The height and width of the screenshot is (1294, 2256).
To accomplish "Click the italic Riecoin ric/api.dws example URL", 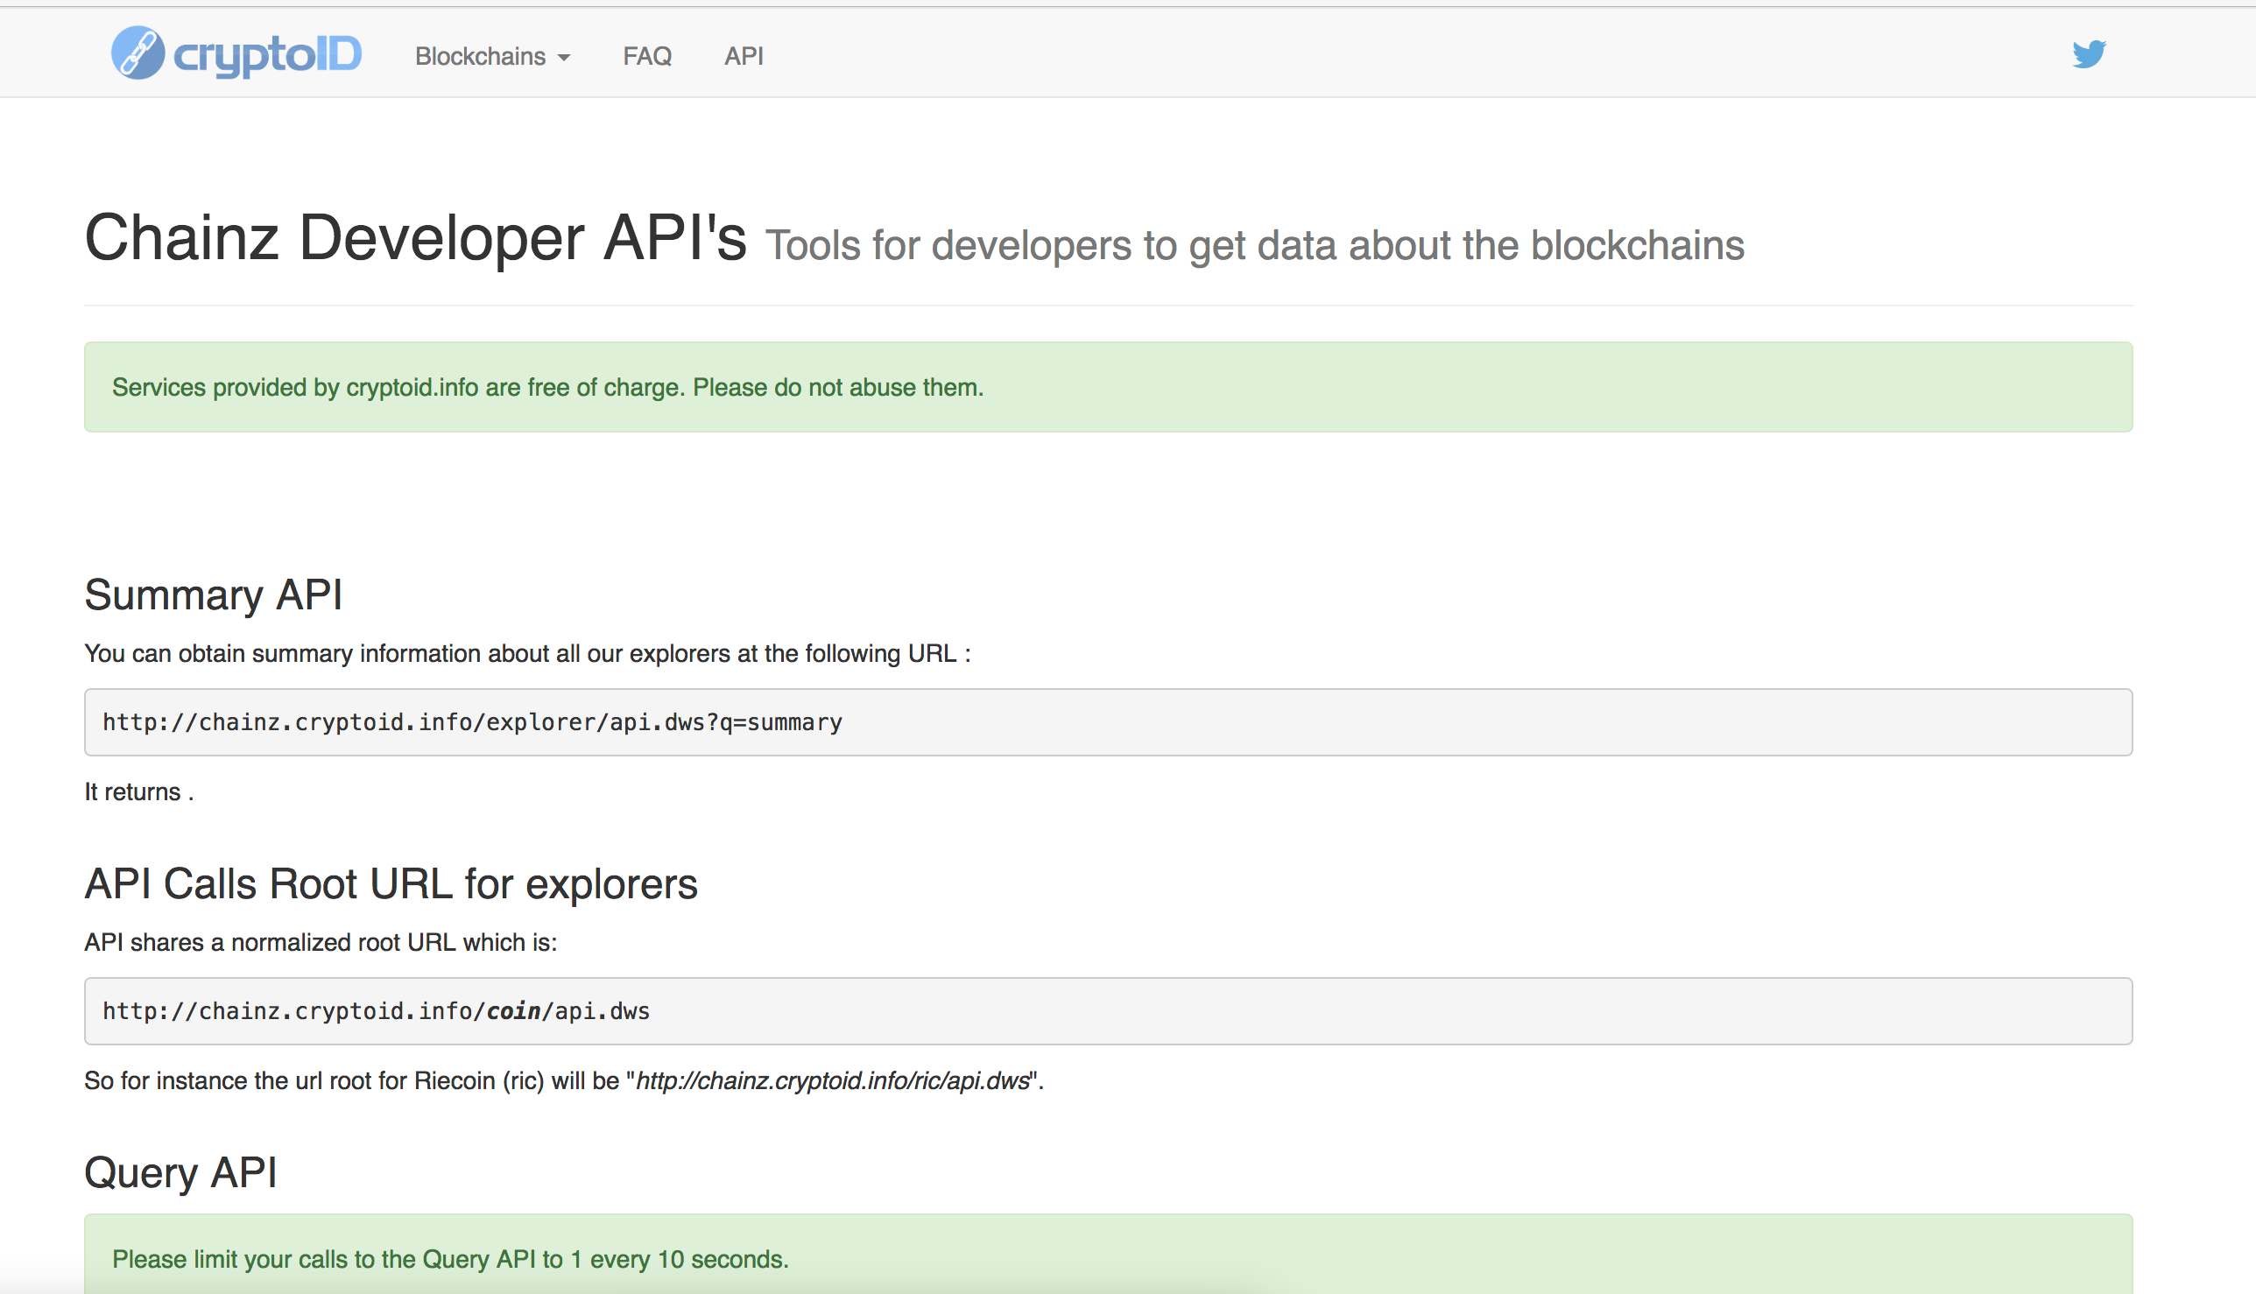I will pyautogui.click(x=832, y=1080).
